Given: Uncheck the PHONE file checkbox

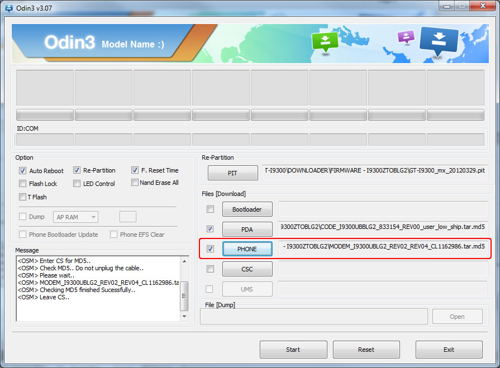Looking at the screenshot, I should pyautogui.click(x=210, y=249).
